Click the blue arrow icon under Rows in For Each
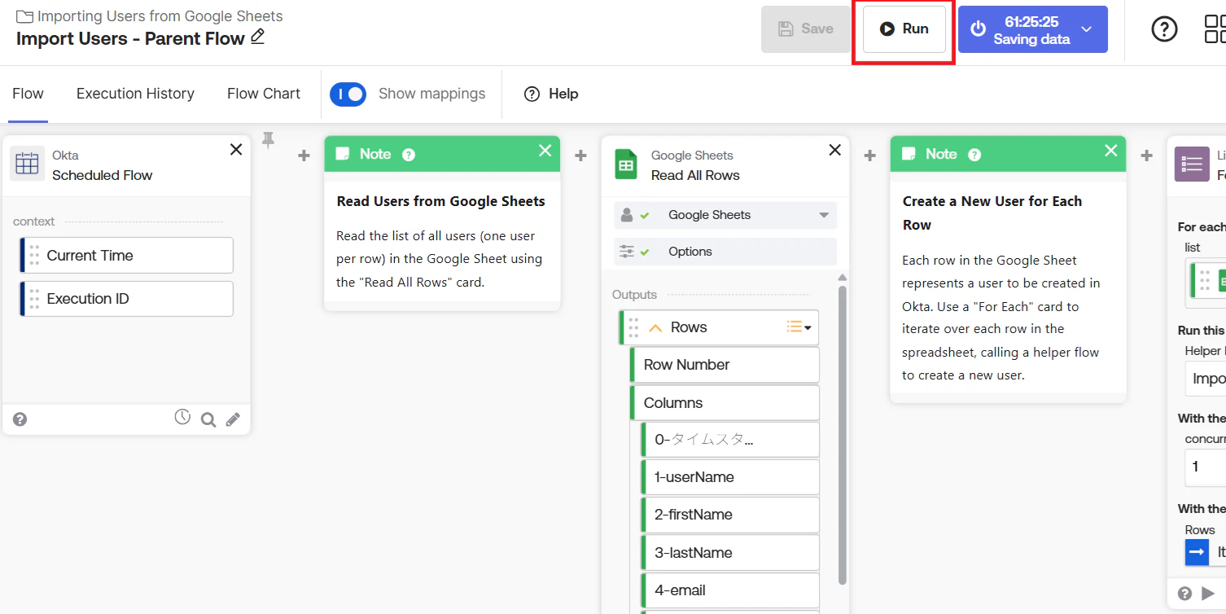The image size is (1226, 614). pos(1197,552)
